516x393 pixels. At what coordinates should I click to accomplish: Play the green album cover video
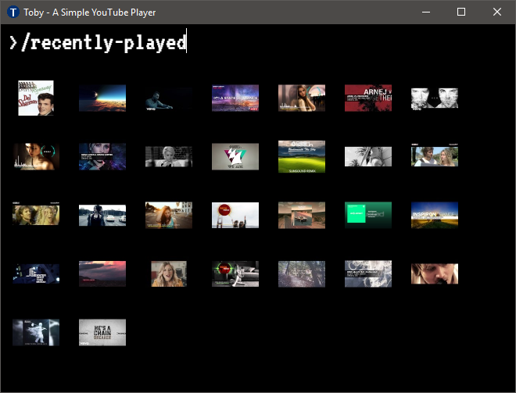[x=368, y=215]
